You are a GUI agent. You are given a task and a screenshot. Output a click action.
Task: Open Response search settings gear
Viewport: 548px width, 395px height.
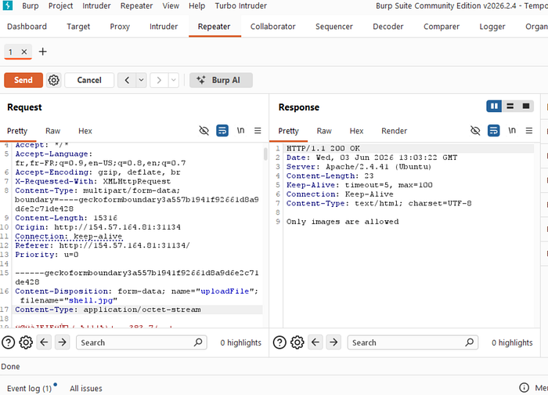coord(297,342)
